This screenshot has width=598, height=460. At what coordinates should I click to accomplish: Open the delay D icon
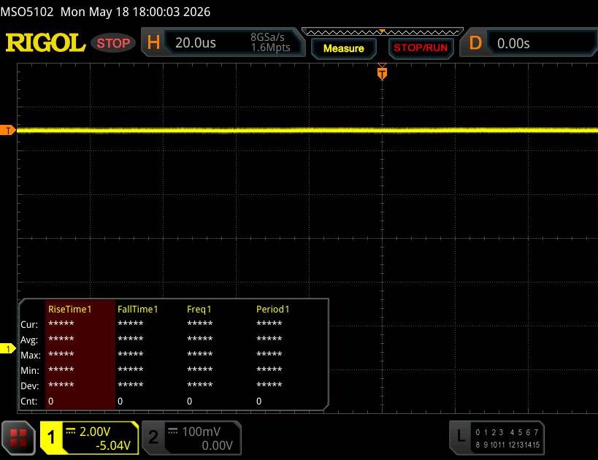[475, 43]
